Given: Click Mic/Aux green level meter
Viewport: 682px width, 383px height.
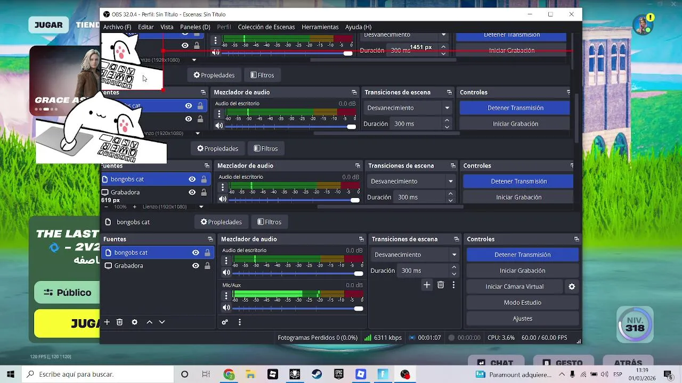Looking at the screenshot, I should coord(298,294).
